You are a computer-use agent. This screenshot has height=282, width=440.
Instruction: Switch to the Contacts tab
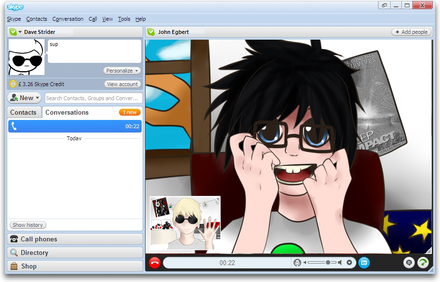pos(24,112)
